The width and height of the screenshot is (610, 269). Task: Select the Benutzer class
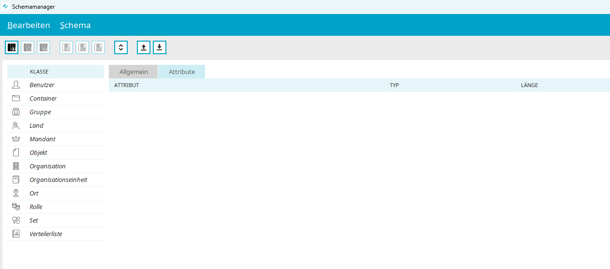click(42, 85)
